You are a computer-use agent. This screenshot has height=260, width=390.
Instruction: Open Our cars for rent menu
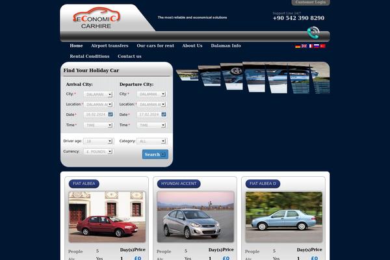point(155,45)
